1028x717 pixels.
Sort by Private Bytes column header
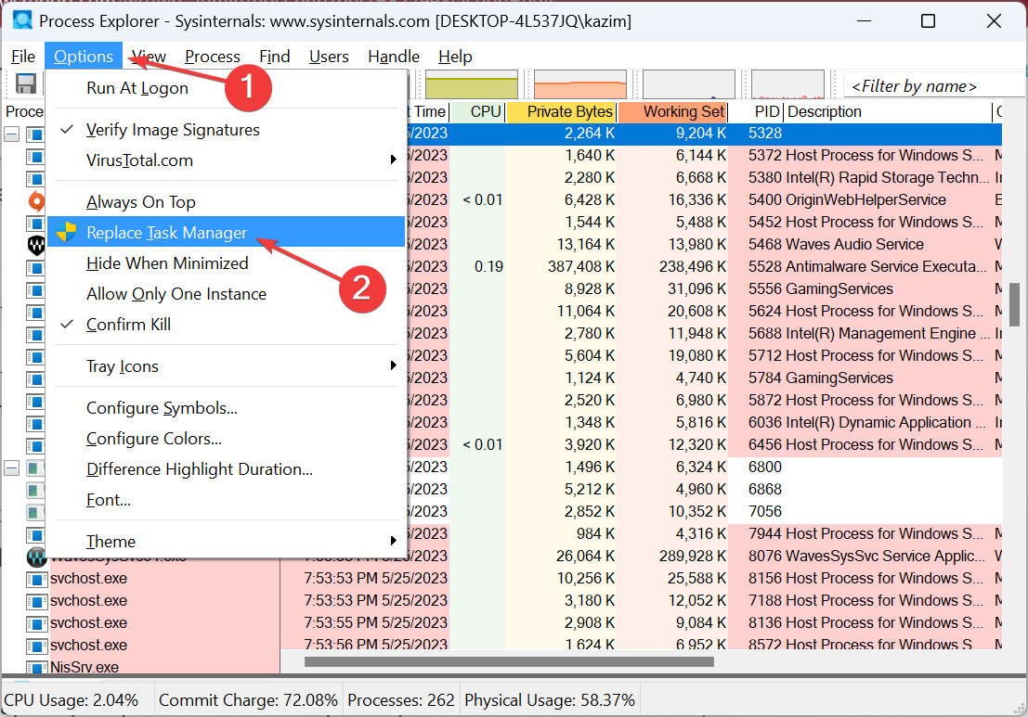click(x=561, y=112)
